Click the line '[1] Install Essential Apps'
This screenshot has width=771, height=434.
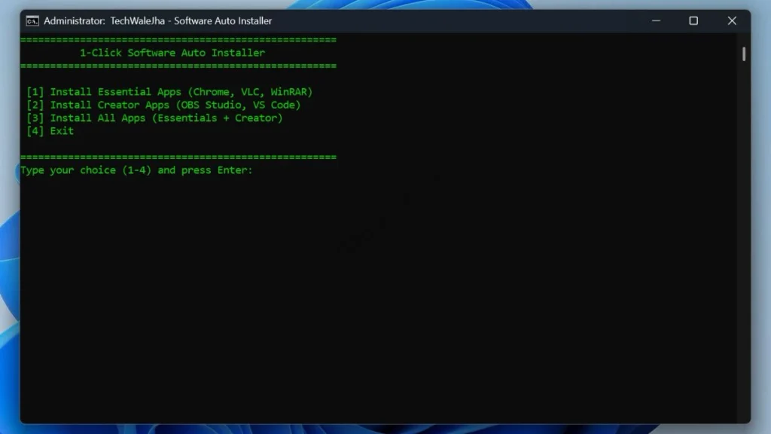click(x=169, y=92)
